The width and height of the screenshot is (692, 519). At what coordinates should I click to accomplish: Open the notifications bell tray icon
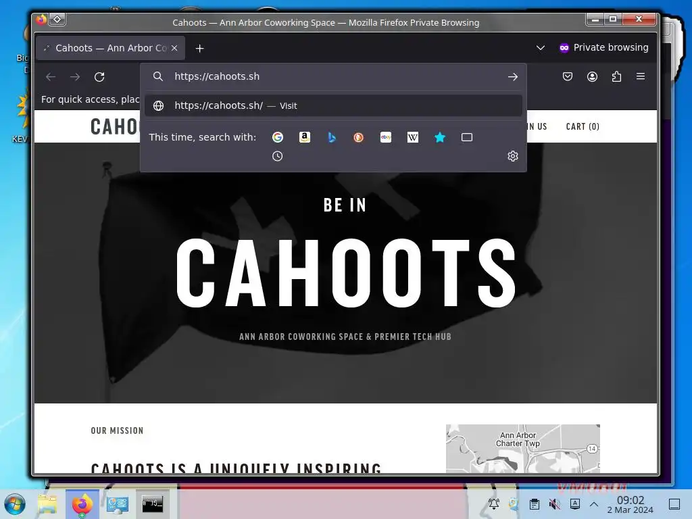click(493, 504)
